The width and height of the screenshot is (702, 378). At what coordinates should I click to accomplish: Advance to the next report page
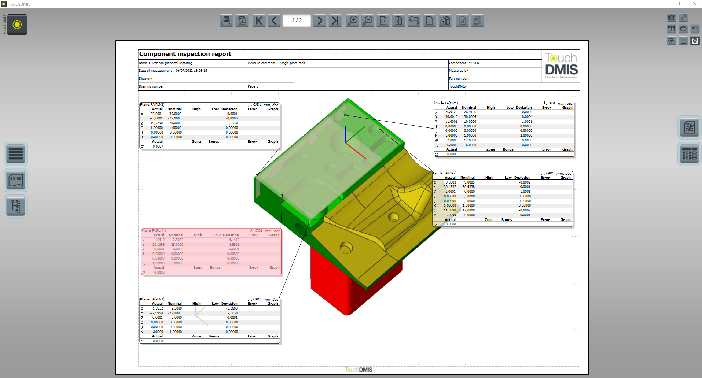tap(320, 21)
